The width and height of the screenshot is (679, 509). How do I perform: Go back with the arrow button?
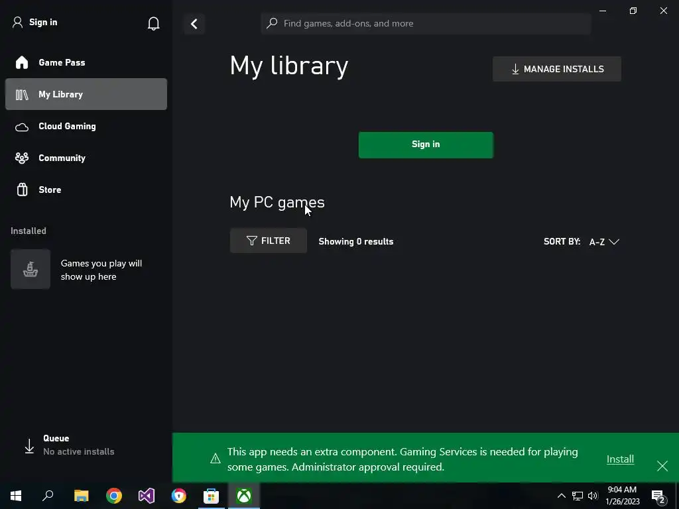click(x=194, y=24)
